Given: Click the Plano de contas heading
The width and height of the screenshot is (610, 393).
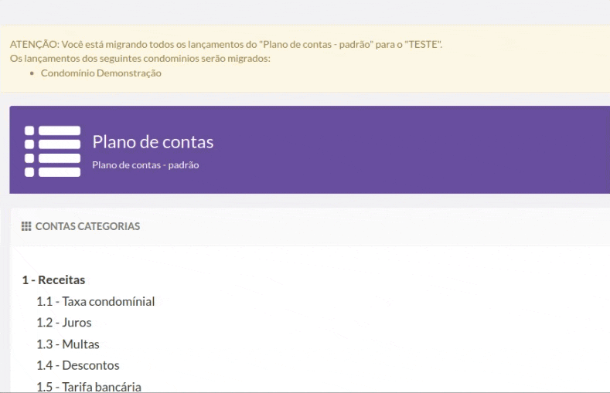Looking at the screenshot, I should coord(153,142).
